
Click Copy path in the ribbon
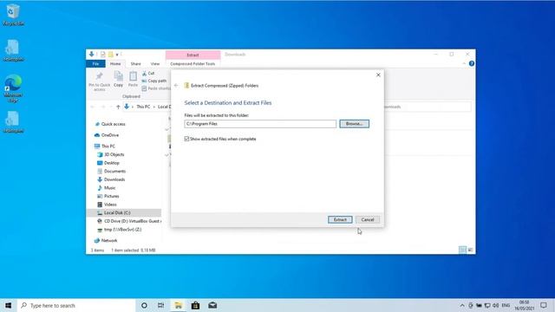point(154,81)
